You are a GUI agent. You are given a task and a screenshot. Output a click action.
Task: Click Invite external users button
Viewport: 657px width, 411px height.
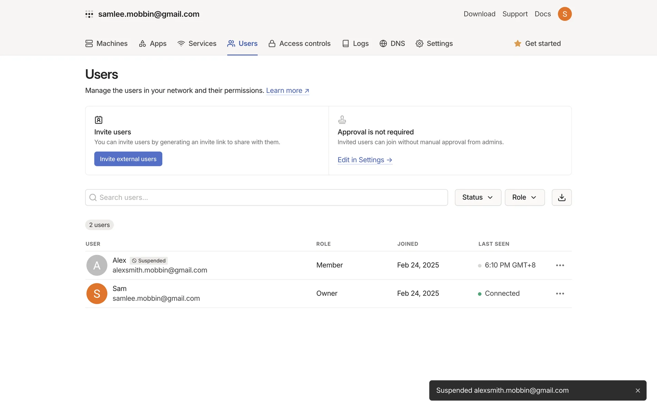128,159
